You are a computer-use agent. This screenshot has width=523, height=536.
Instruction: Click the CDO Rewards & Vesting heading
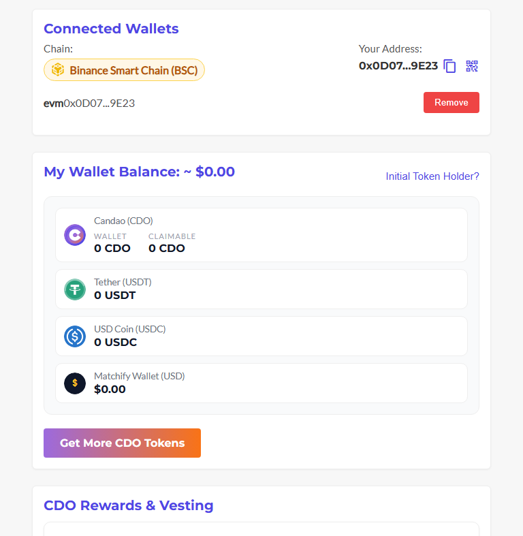tap(129, 505)
